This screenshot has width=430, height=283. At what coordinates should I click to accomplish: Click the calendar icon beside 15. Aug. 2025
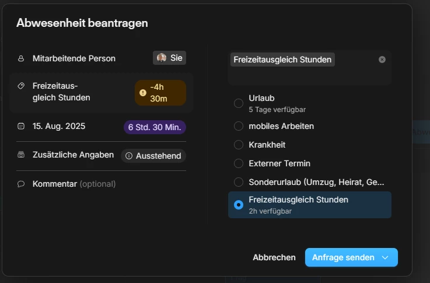click(21, 126)
